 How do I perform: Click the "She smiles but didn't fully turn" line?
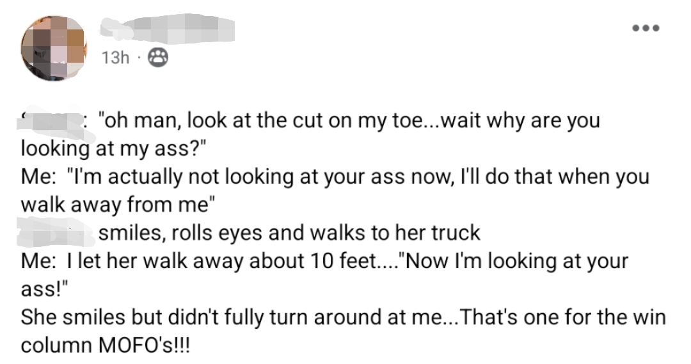211,317
